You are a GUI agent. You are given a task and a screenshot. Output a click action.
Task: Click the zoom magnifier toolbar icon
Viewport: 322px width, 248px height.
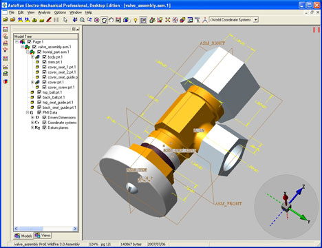pos(82,20)
